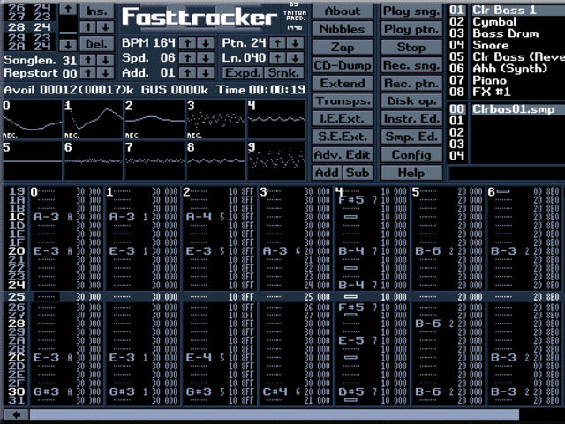Open the Config screen
This screenshot has height=424, width=565.
coord(411,155)
